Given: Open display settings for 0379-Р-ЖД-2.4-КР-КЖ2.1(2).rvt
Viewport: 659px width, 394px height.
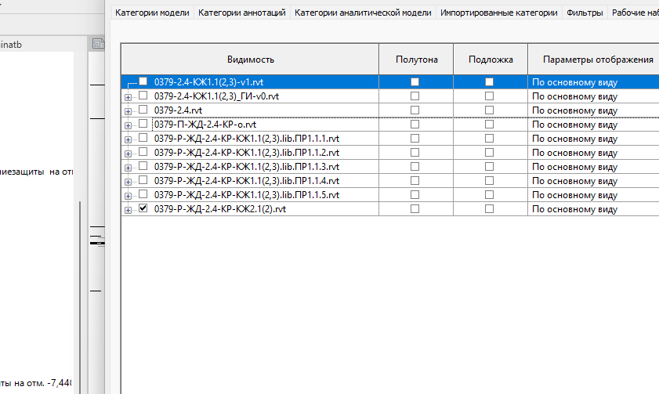Looking at the screenshot, I should click(x=593, y=209).
